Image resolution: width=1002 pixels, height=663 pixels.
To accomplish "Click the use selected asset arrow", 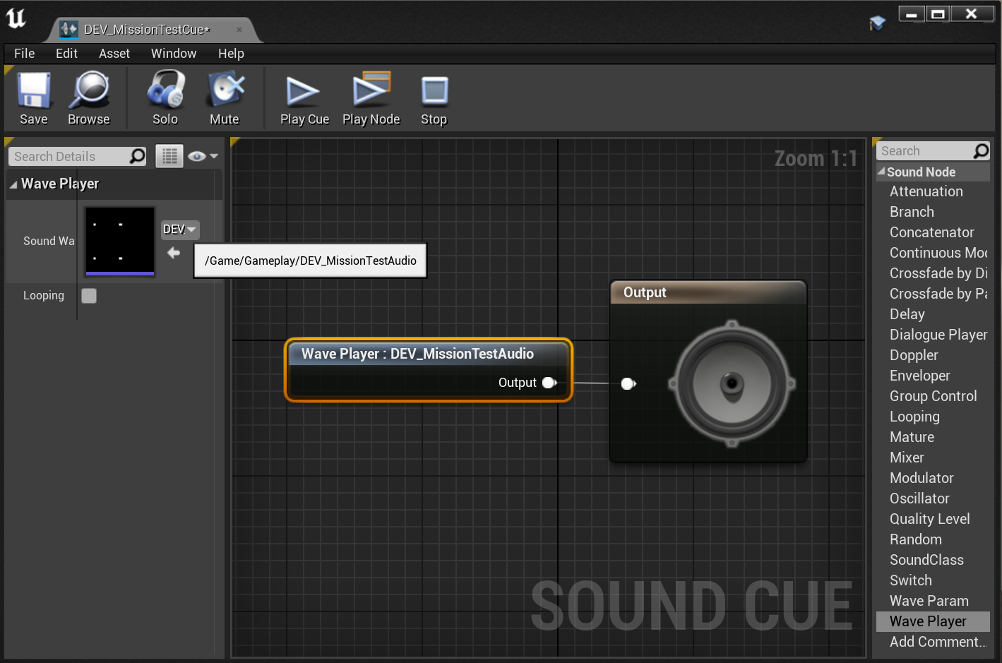I will pos(174,253).
